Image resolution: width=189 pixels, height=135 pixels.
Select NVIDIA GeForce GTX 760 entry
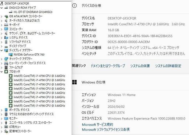click(29, 55)
